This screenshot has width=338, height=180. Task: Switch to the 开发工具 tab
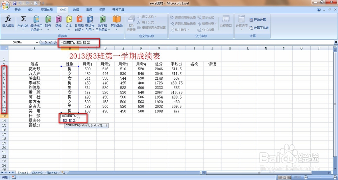coord(118,10)
